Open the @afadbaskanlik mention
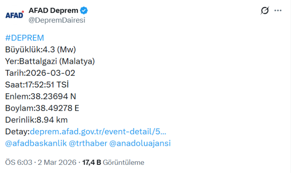Image resolution: width=291 pixels, height=173 pixels. click(35, 143)
